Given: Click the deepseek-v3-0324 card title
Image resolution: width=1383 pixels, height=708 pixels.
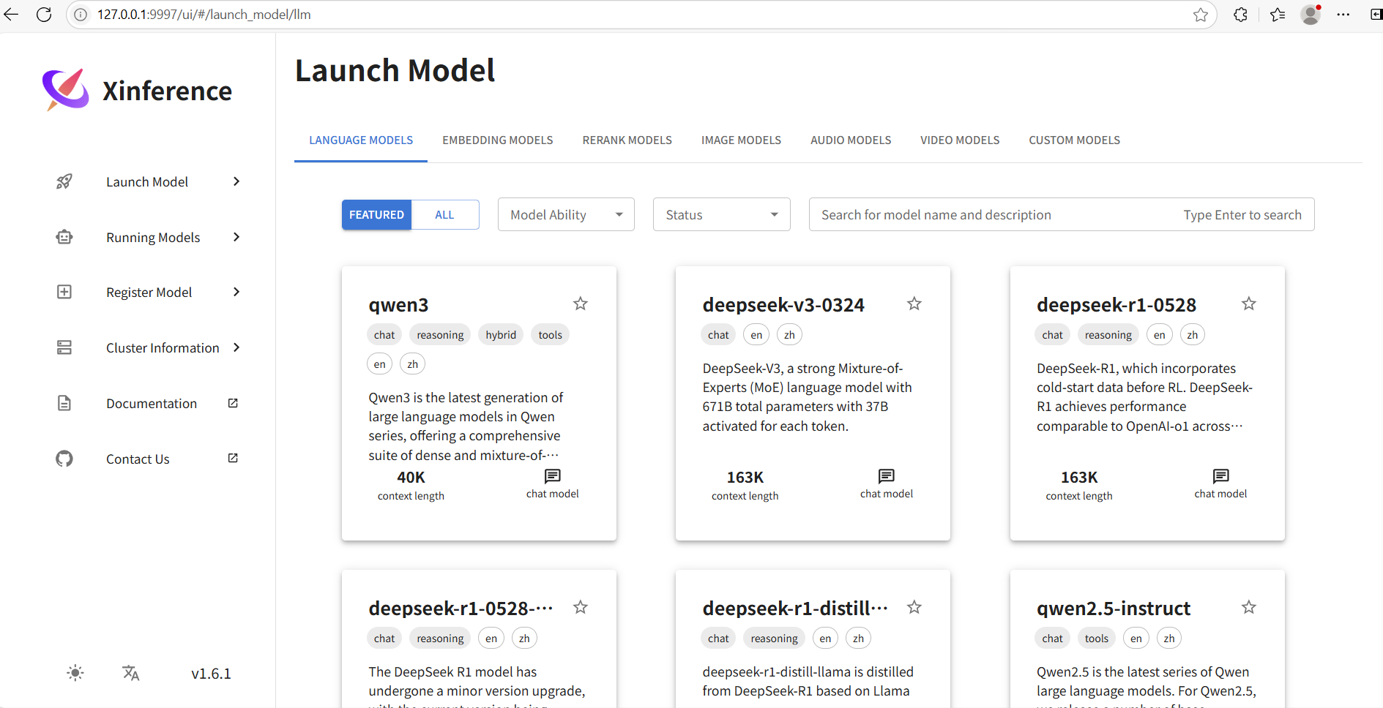Looking at the screenshot, I should click(x=783, y=305).
